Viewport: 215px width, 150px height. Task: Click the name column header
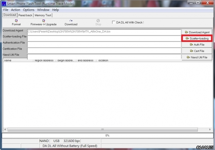[18, 60]
